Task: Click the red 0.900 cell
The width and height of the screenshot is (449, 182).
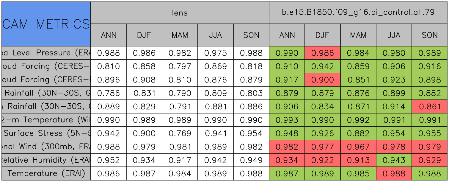Action: pos(322,80)
